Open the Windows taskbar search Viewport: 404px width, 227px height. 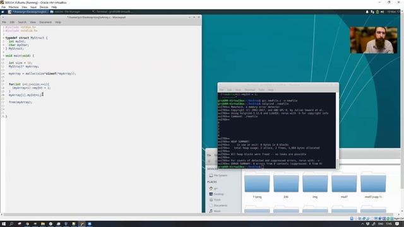click(x=11, y=224)
